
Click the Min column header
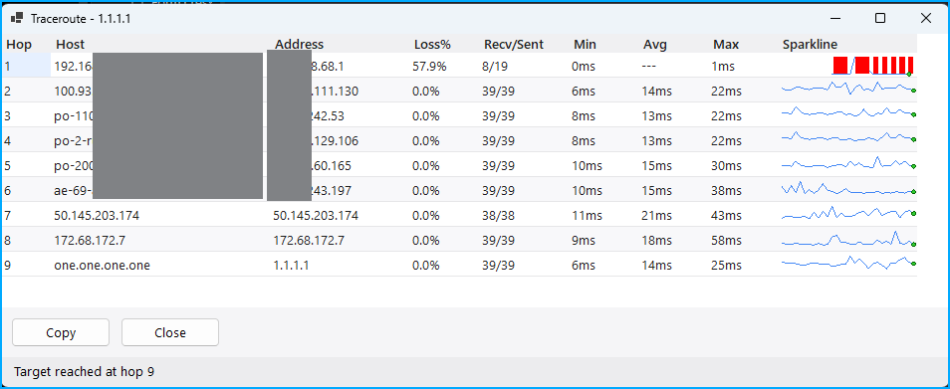(x=585, y=44)
